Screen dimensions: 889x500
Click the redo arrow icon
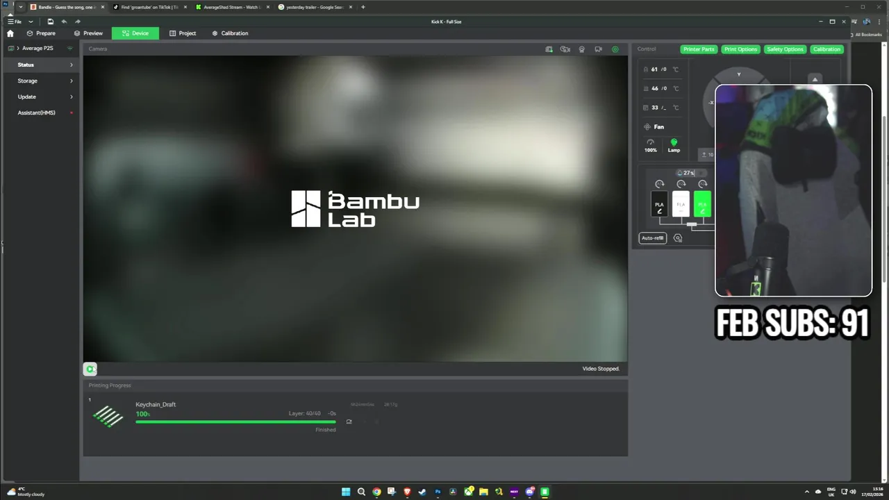point(77,22)
